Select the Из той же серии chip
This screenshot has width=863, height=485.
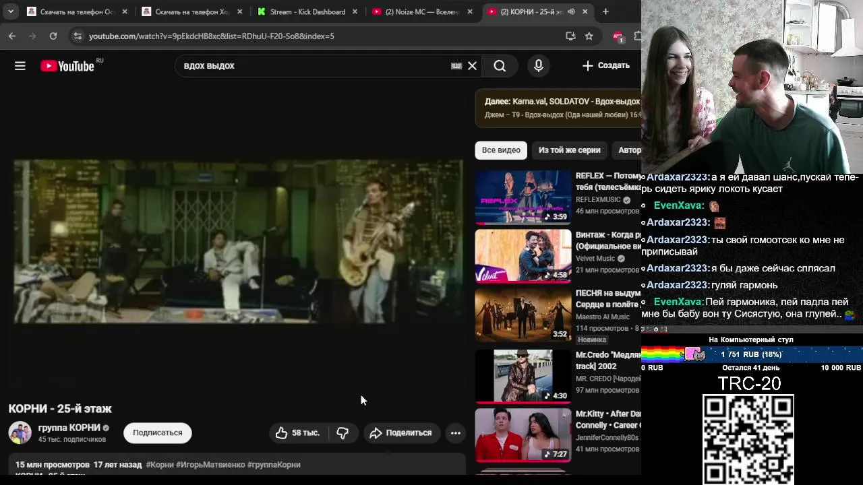(569, 150)
